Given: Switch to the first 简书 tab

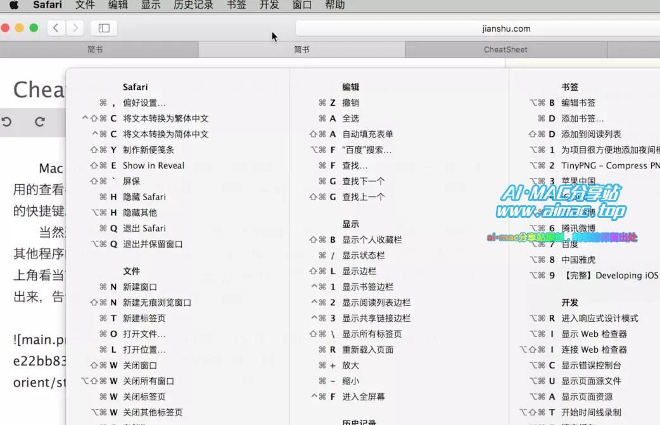Looking at the screenshot, I should (95, 49).
